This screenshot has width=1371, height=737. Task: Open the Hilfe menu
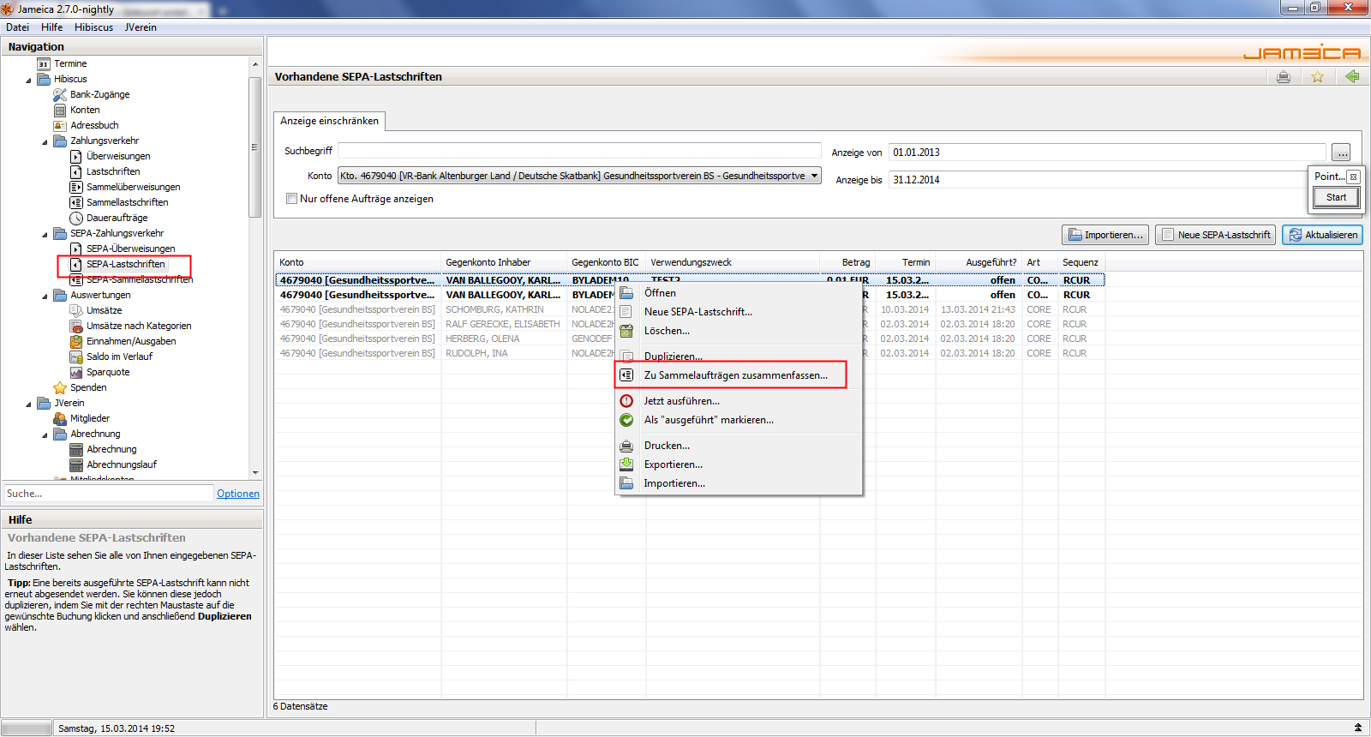point(51,27)
